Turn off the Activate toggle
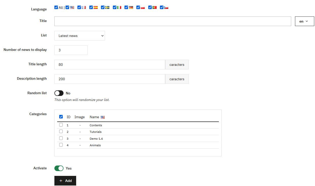Viewport: 315px width, 186px height. (59, 168)
